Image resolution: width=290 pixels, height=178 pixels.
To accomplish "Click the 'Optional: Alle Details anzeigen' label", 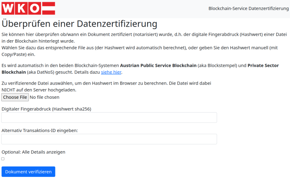I will pos(33,152).
